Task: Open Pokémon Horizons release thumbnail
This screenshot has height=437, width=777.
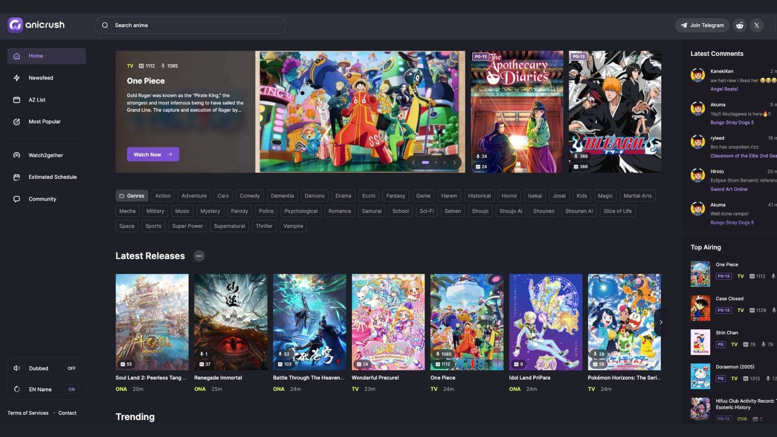Action: (624, 322)
